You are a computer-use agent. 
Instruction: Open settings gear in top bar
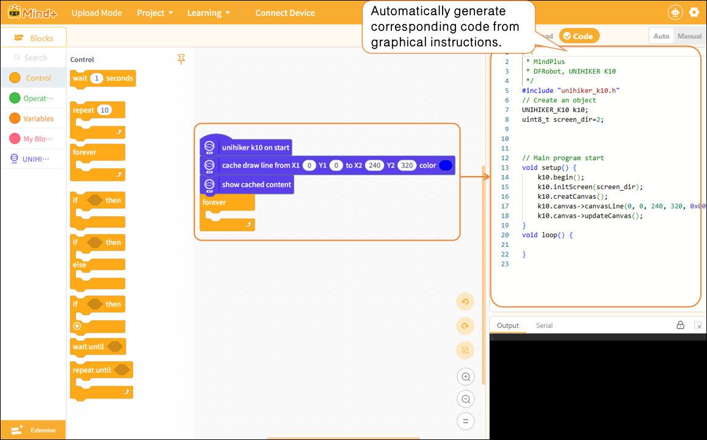[694, 12]
